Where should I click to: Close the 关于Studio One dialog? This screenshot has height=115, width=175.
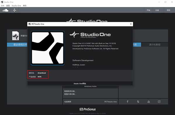131,24
